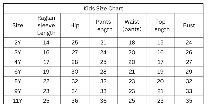Viewport: 208px width, 104px height.
Task: Select the Hip column header
Action: (x=75, y=25)
